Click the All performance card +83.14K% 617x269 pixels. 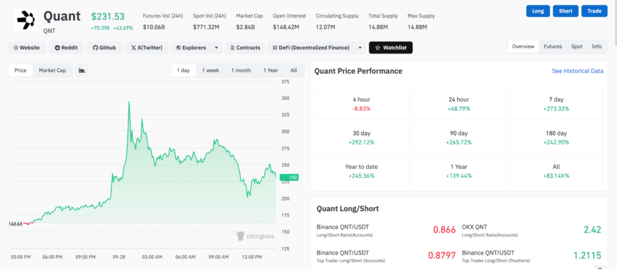(556, 171)
